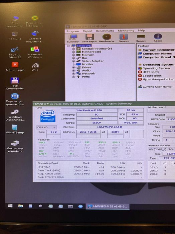
Task: Click the Base Clock (HFM) row
Action: coord(90,170)
